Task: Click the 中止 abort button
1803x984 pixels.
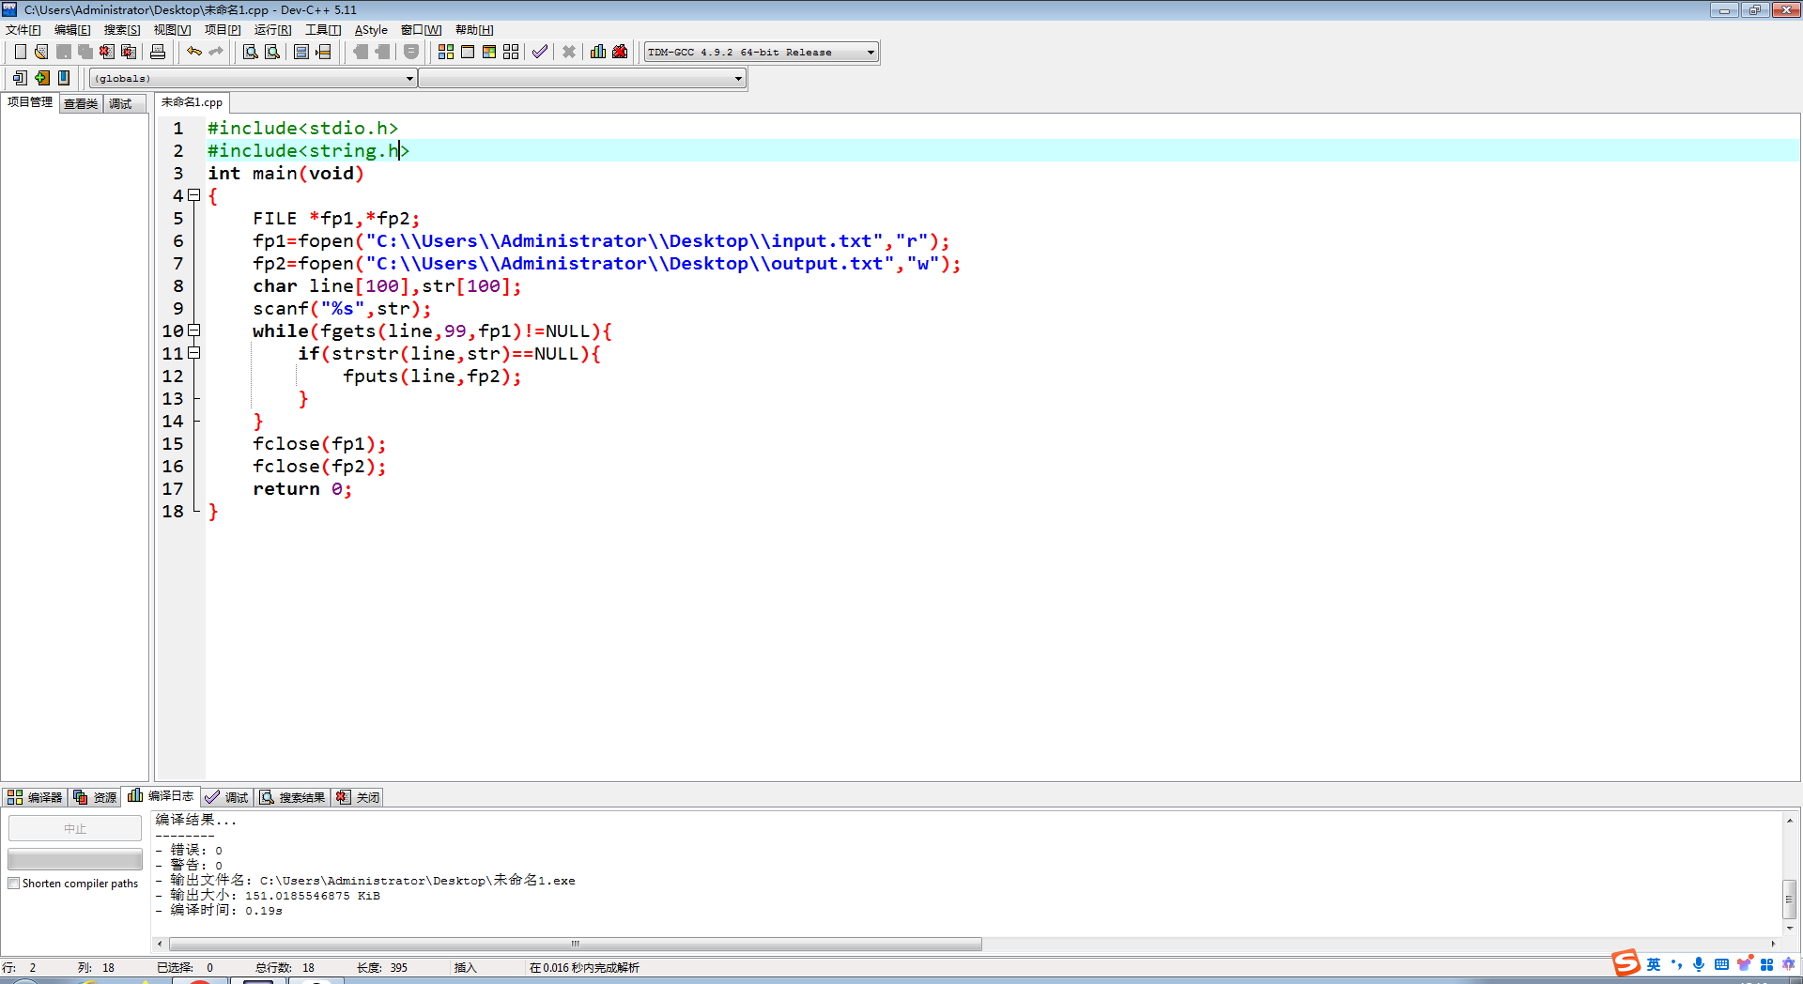Action: [75, 828]
